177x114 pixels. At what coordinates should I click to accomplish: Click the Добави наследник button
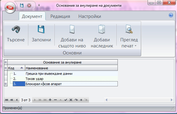(102, 36)
